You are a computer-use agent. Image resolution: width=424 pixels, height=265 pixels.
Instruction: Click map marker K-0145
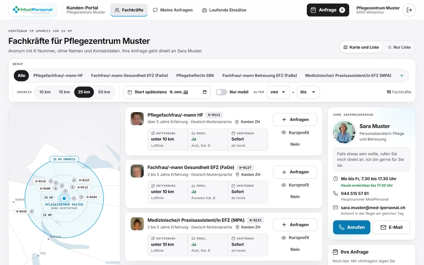click(x=22, y=211)
